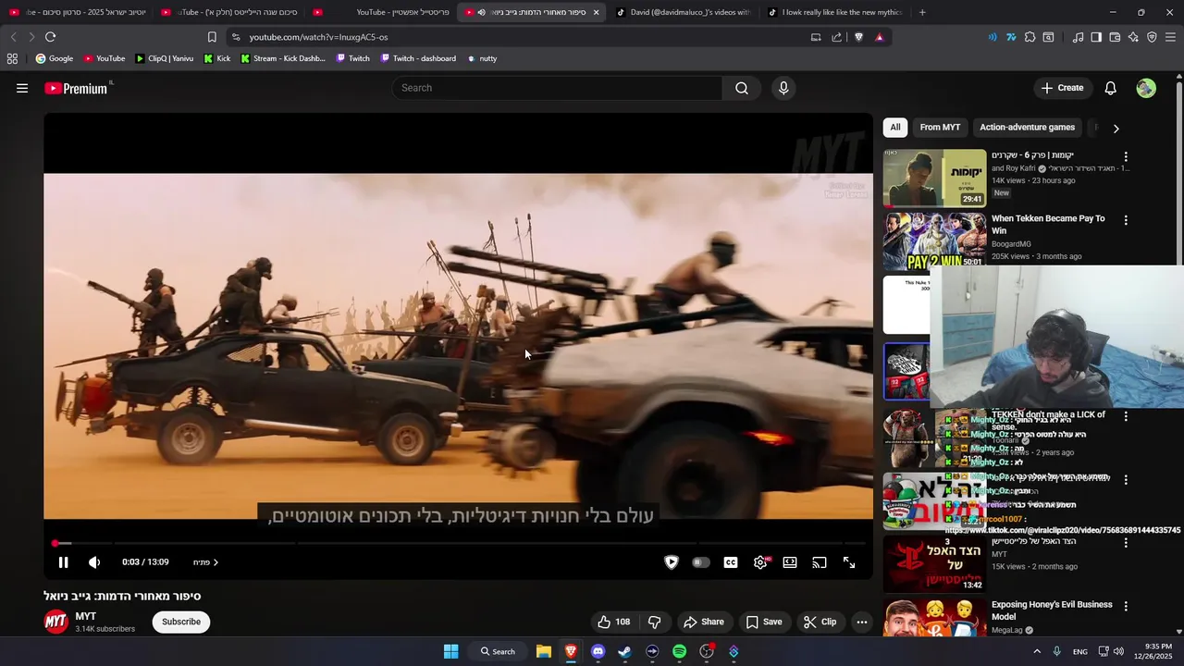The image size is (1184, 666).
Task: Click the search magnifier button
Action: coord(742,88)
